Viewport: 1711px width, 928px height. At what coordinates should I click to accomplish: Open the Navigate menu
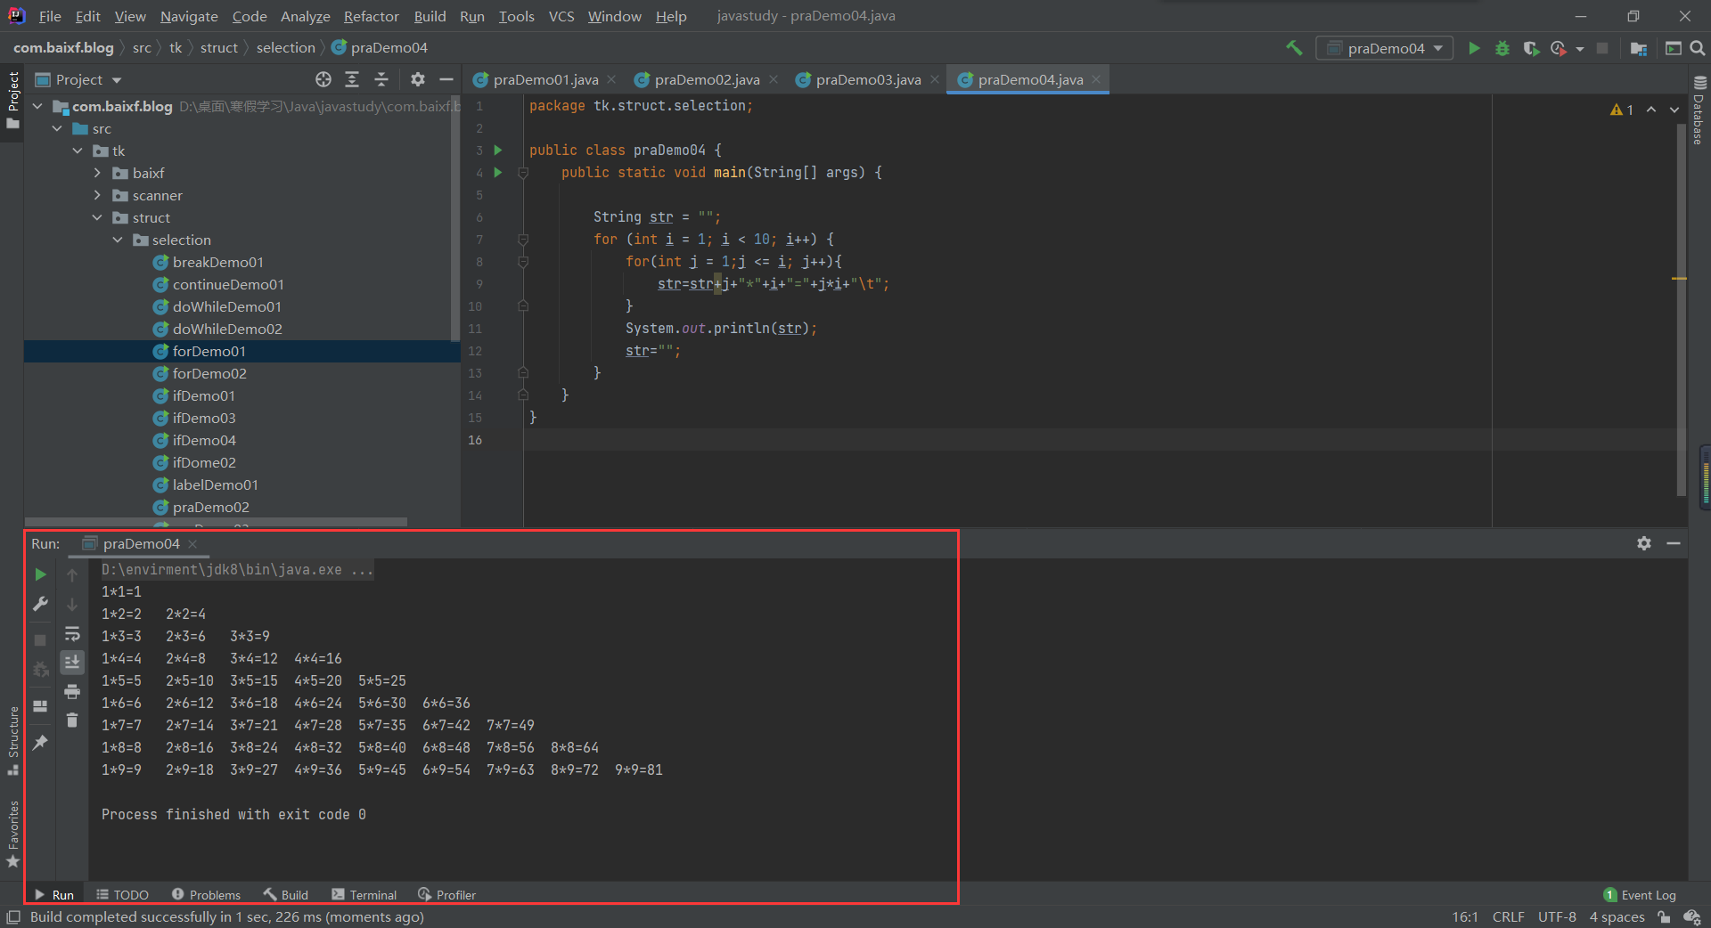189,16
